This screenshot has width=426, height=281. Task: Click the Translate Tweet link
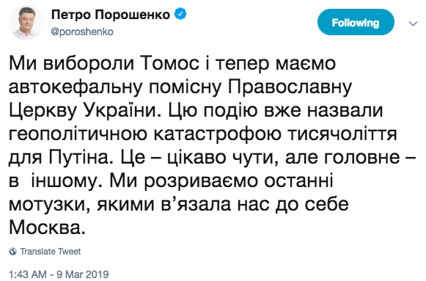(x=51, y=252)
